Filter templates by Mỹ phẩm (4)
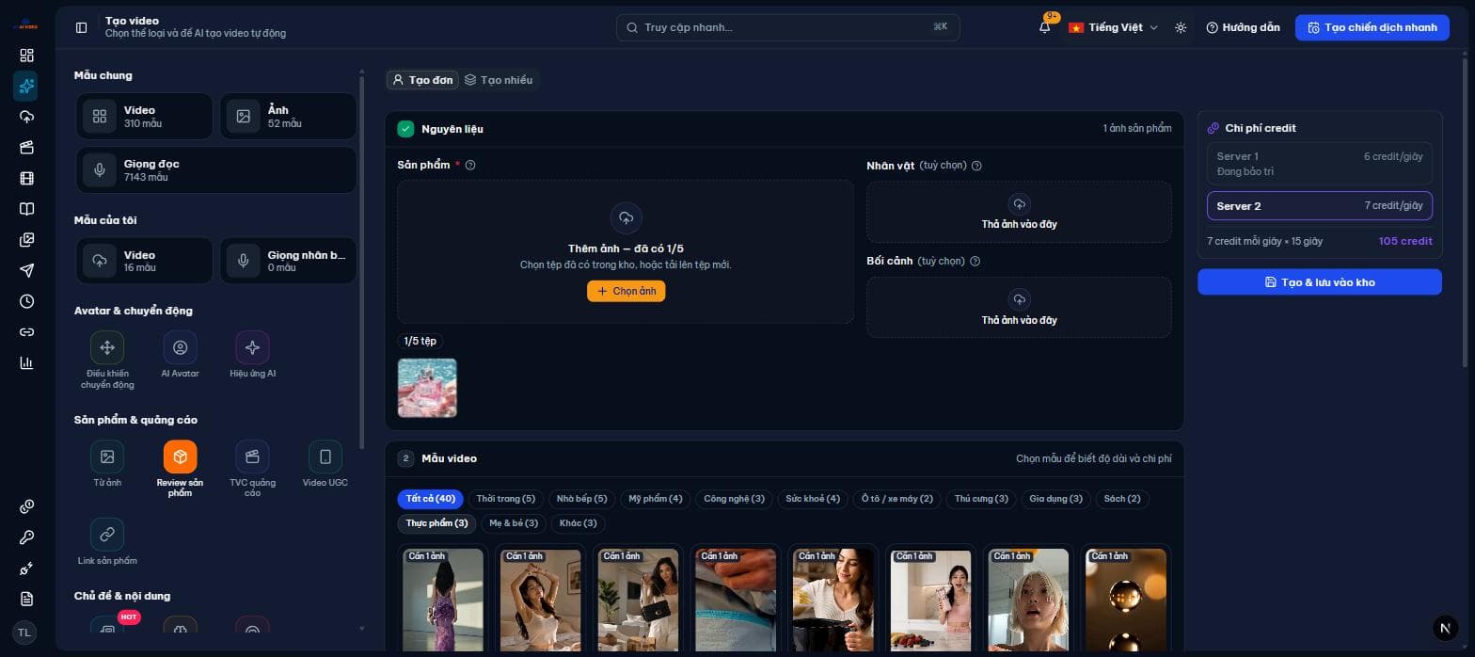This screenshot has width=1475, height=657. tap(656, 499)
